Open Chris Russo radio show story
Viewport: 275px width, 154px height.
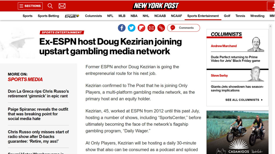click(x=38, y=137)
